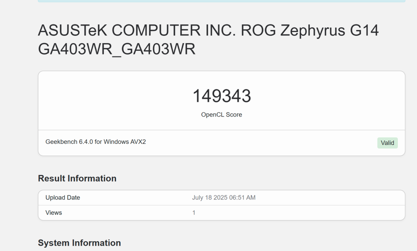Image resolution: width=417 pixels, height=251 pixels.
Task: Click the System Information heading
Action: click(79, 243)
